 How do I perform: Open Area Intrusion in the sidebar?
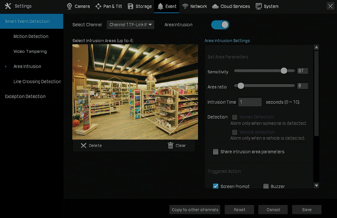pos(27,66)
